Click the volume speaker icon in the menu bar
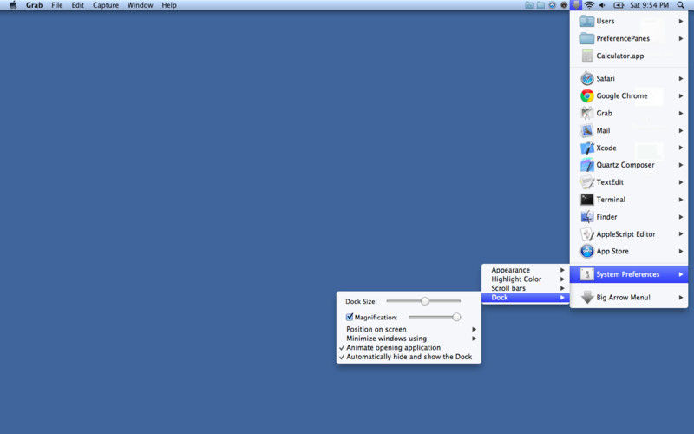 tap(602, 5)
